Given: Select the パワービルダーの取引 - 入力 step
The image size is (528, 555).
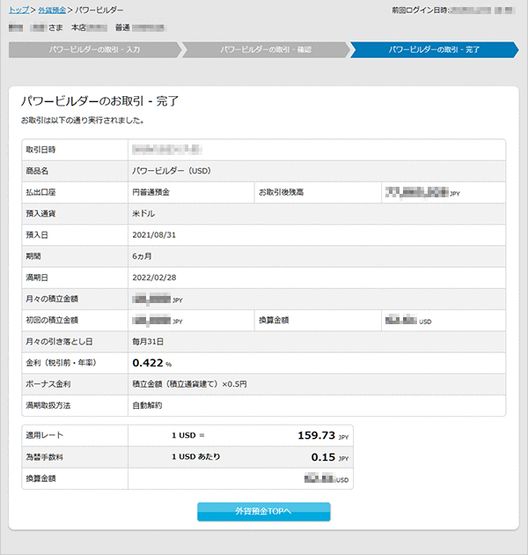Looking at the screenshot, I should tap(94, 49).
